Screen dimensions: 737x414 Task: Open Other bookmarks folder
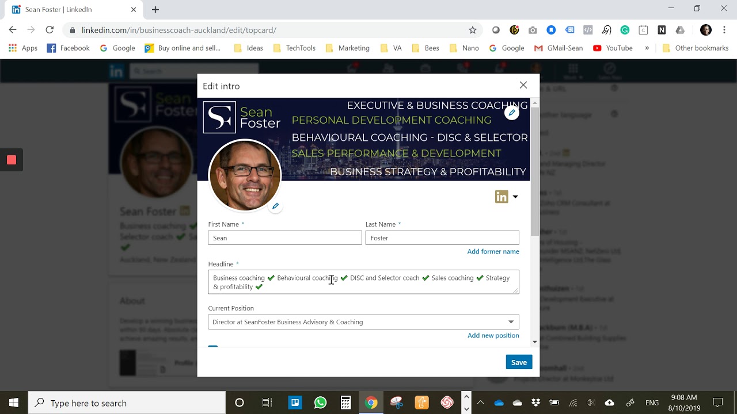[x=696, y=48]
